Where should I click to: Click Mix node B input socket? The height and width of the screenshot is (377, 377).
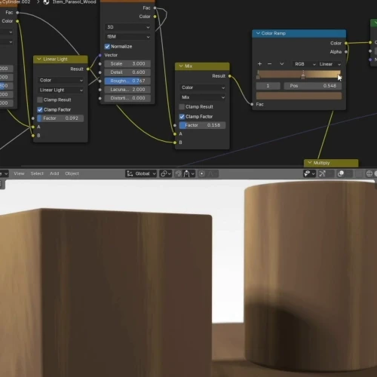175,143
